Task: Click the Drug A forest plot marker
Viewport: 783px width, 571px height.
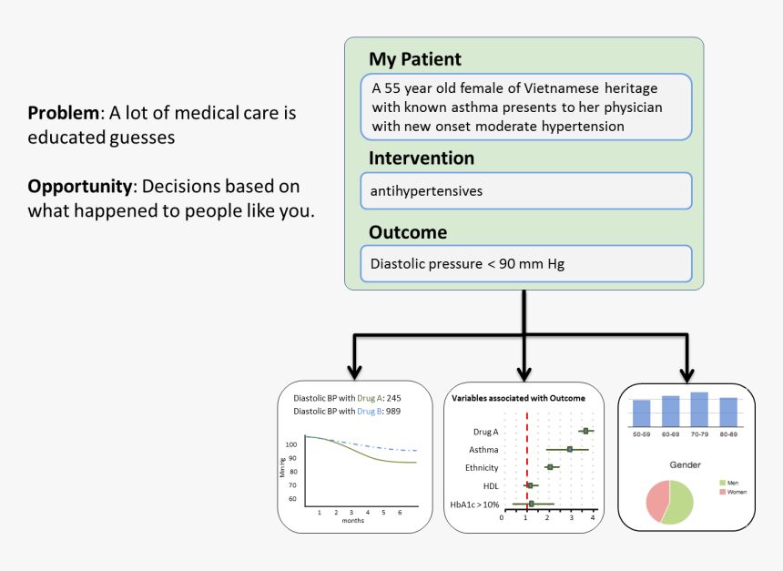Action: (586, 431)
